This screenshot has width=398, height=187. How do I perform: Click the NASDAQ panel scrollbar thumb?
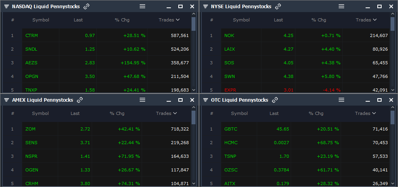pyautogui.click(x=194, y=24)
